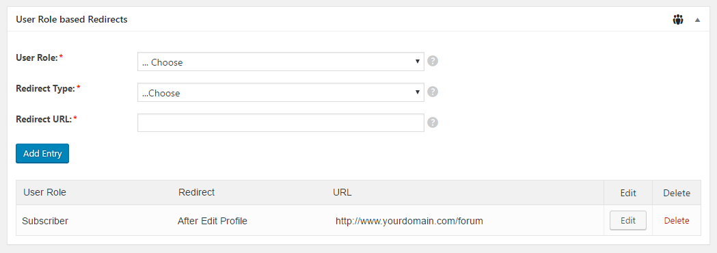
Task: Click the User Role based Redirects title
Action: coord(72,20)
